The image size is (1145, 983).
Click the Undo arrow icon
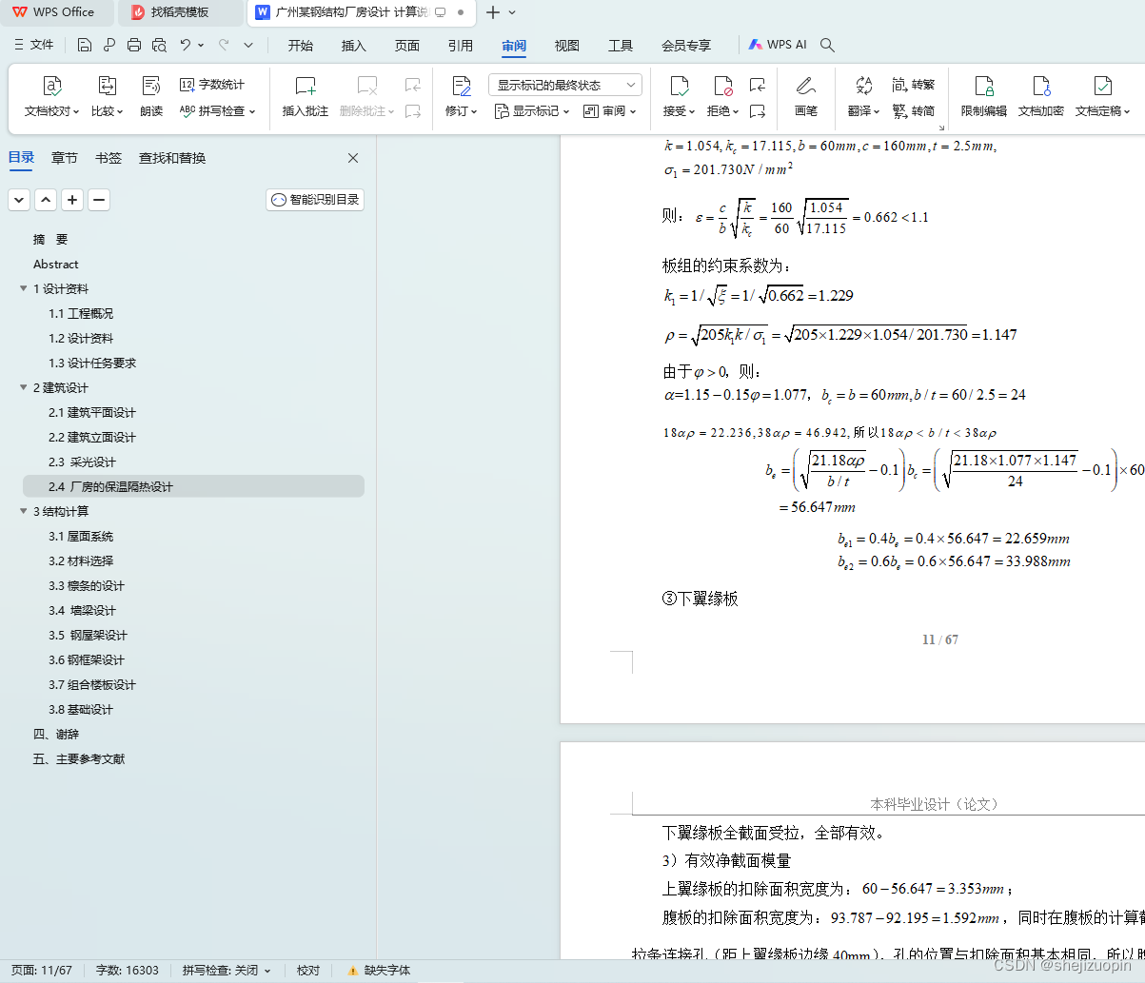click(x=186, y=45)
